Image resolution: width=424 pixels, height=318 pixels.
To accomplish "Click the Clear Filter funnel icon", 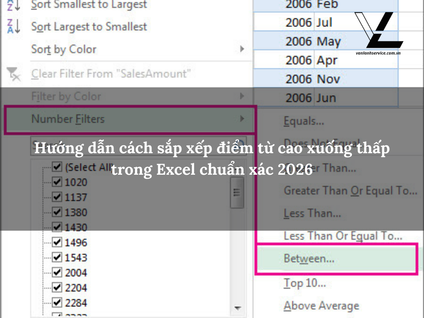I will 14,74.
